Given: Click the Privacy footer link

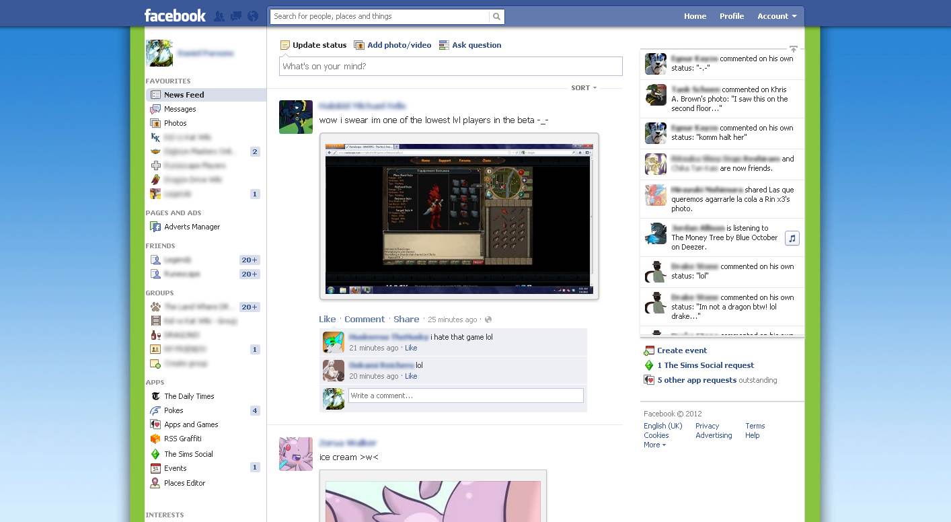Looking at the screenshot, I should point(707,426).
